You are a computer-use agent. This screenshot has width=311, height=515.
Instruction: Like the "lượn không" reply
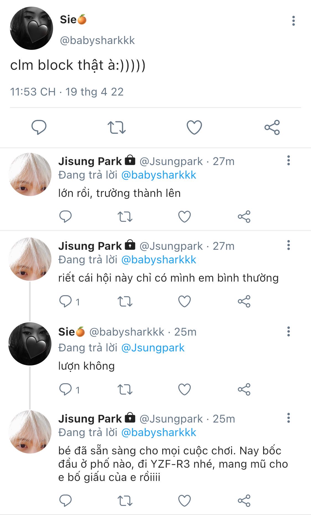(x=184, y=389)
